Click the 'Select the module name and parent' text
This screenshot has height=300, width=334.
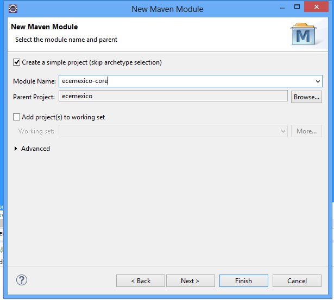(x=66, y=40)
